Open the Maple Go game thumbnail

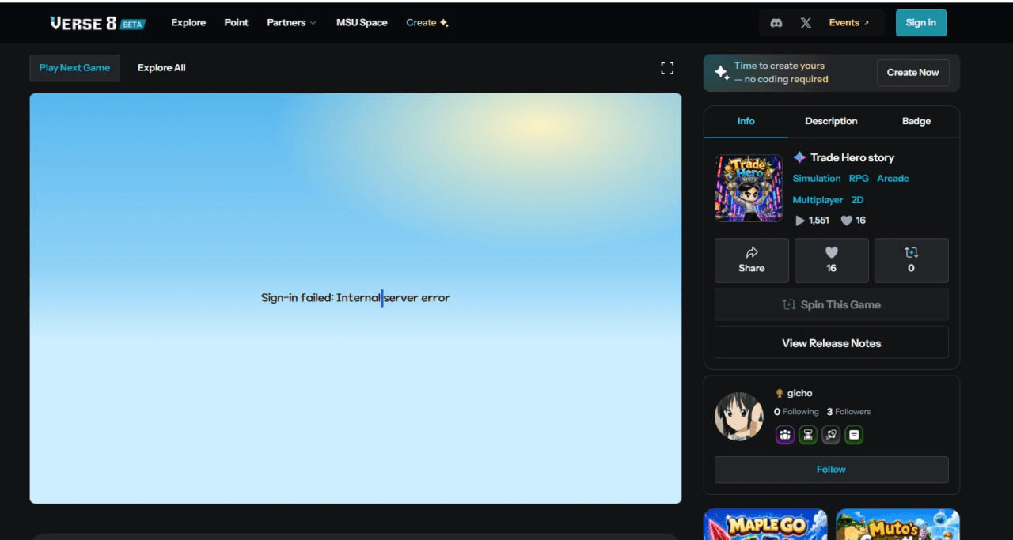(x=765, y=524)
